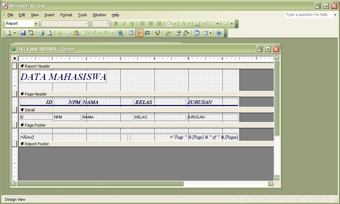This screenshot has width=340, height=204.
Task: Select the Page Footer section bar
Action: (146, 125)
